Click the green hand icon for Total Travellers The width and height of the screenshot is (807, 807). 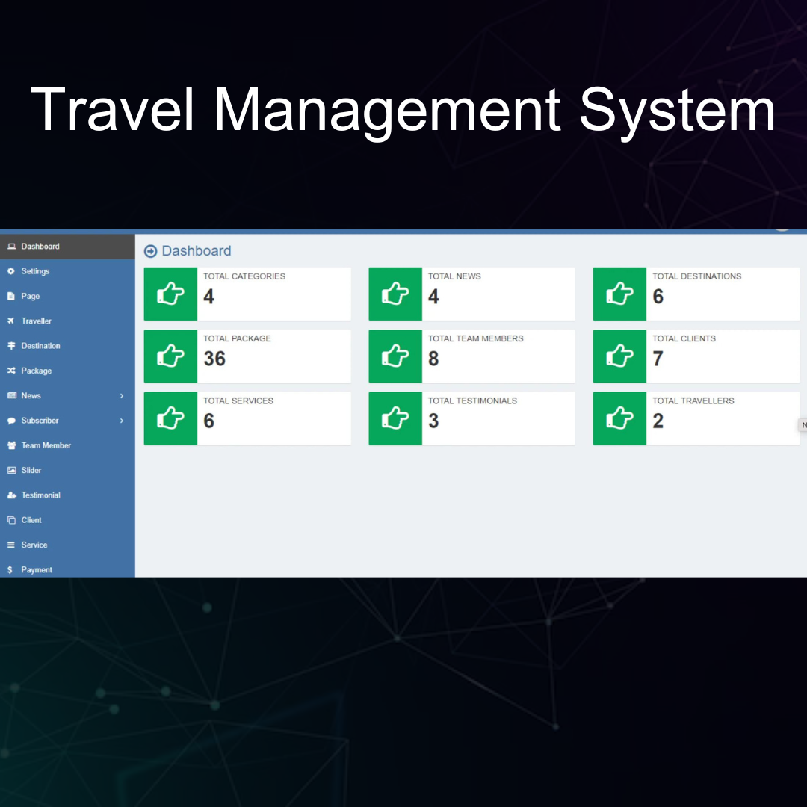coord(619,418)
